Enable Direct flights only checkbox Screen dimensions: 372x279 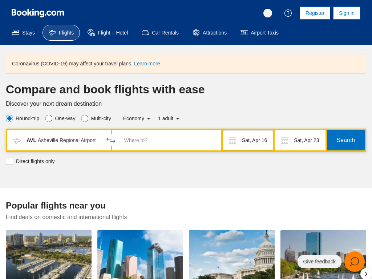9,161
